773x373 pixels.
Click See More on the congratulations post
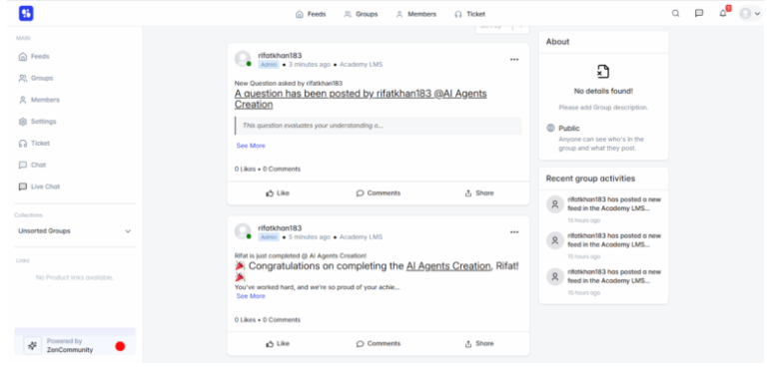coord(251,296)
